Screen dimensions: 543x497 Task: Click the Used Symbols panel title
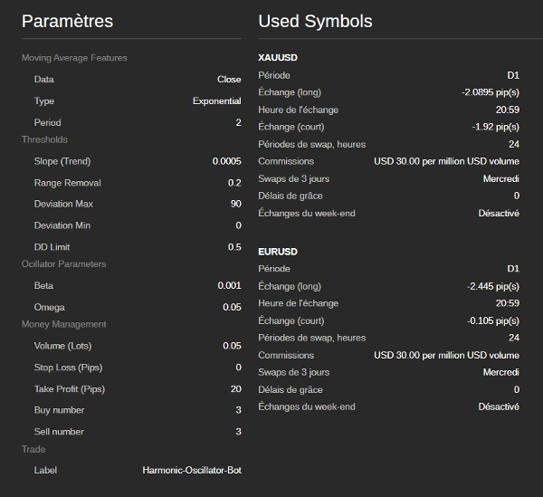point(315,22)
